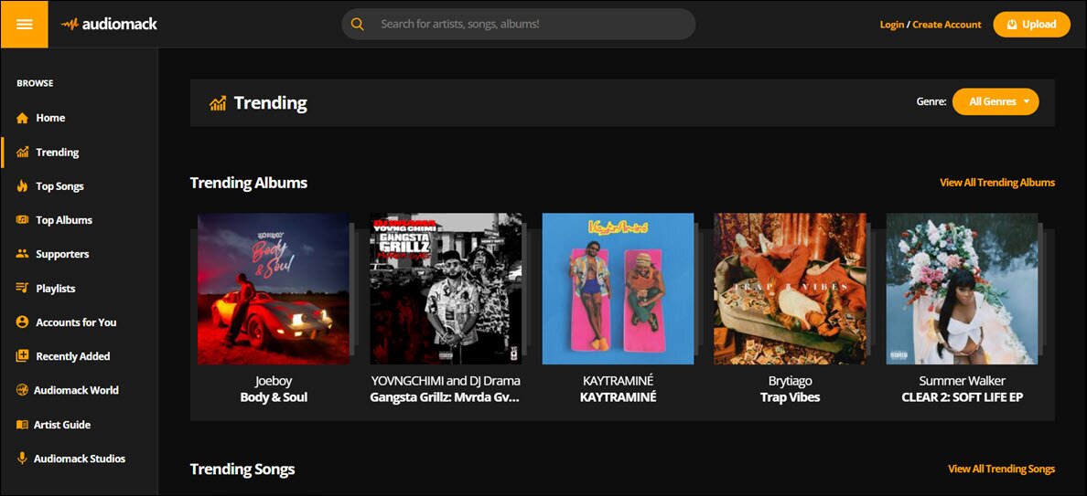Expand the All Genres dropdown
The width and height of the screenshot is (1087, 496).
click(996, 101)
